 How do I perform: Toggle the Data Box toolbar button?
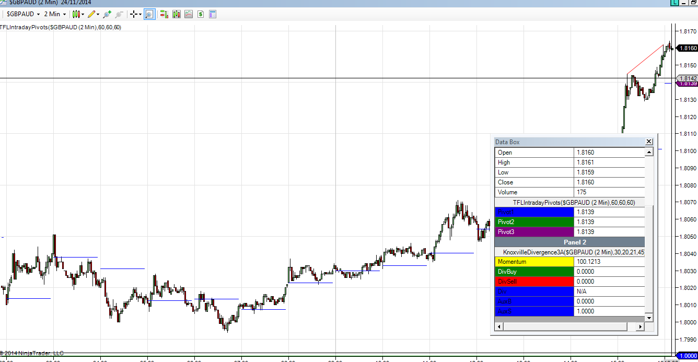pyautogui.click(x=149, y=14)
